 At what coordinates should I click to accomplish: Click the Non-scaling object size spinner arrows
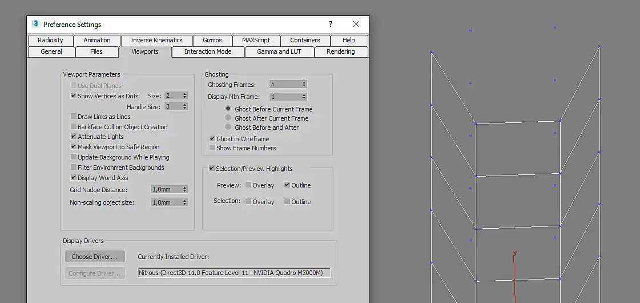(184, 202)
